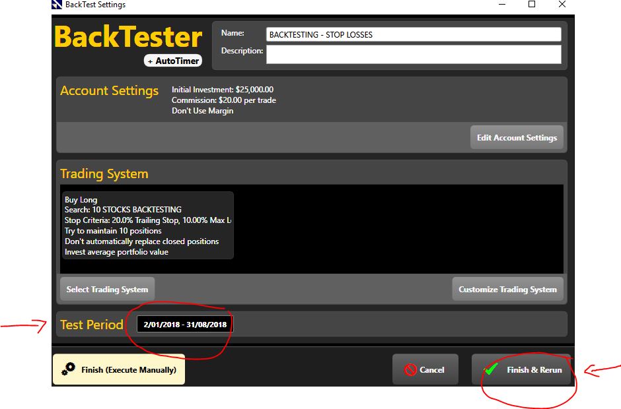Viewport: 621px width, 409px height.
Task: Click the Account Settings section header
Action: pos(109,90)
